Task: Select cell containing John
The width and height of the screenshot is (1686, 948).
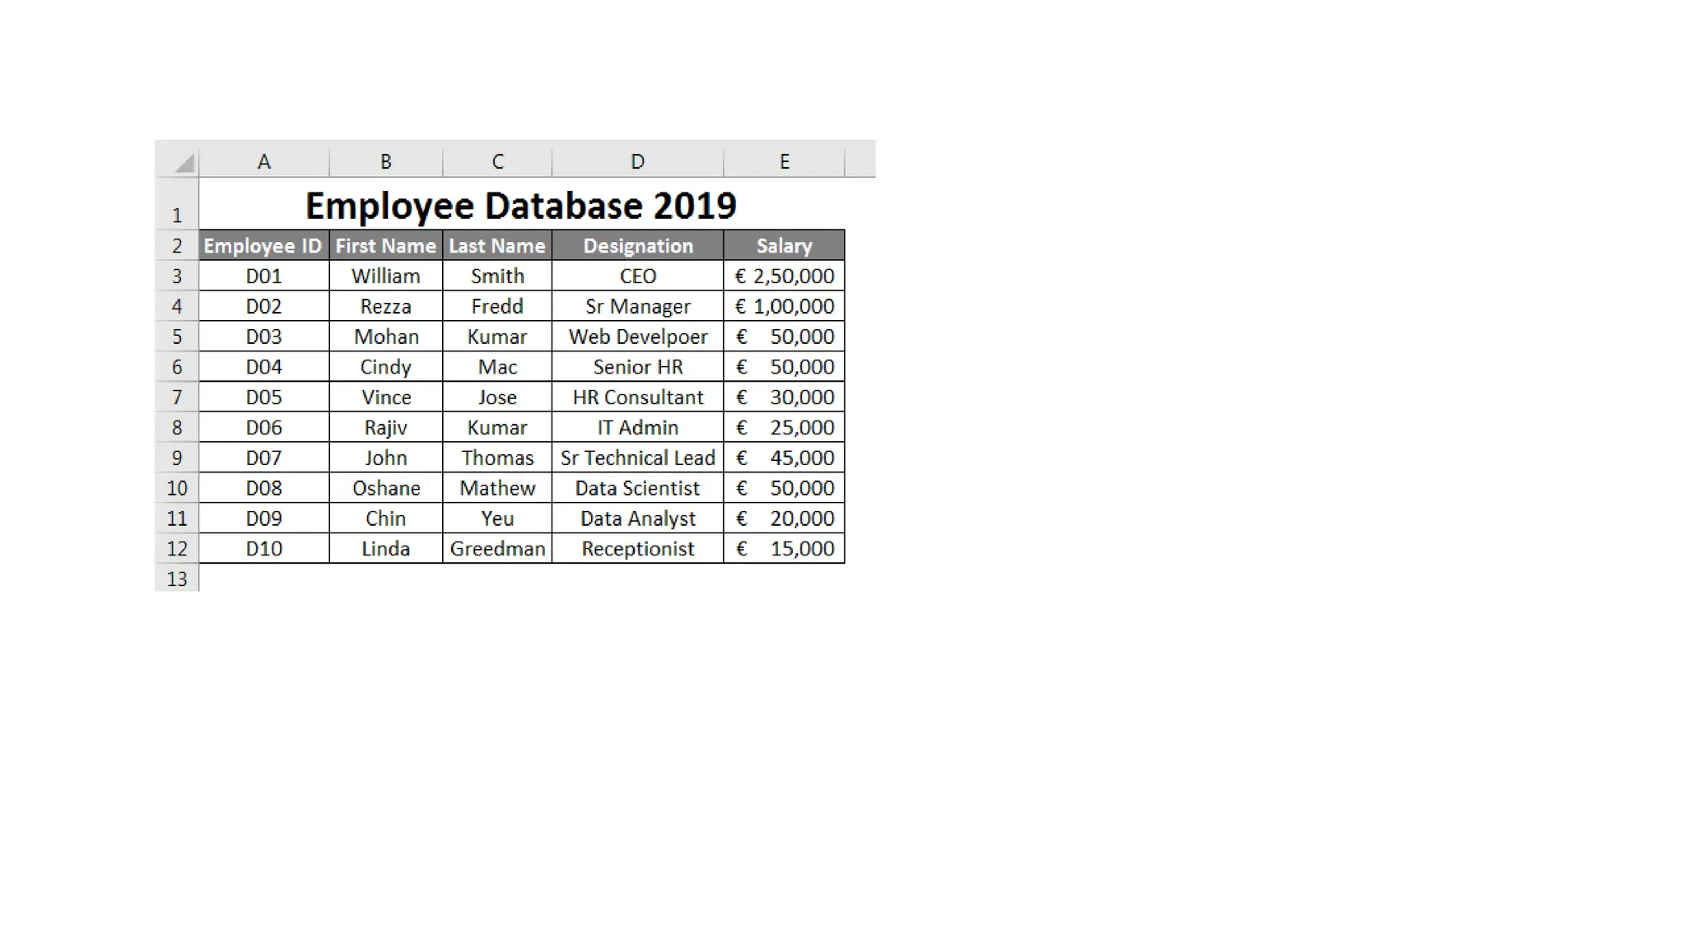Action: pos(386,458)
